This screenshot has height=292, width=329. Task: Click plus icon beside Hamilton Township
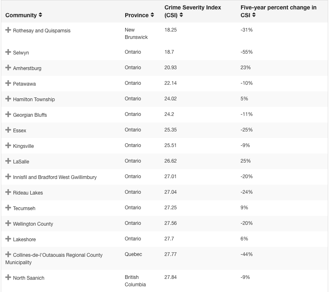click(8, 99)
